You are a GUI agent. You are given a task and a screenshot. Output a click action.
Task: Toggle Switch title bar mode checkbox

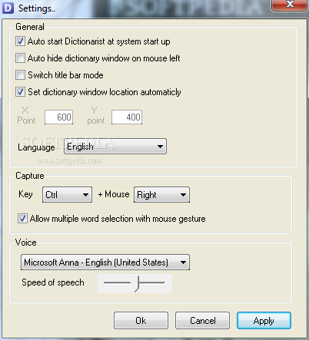(x=20, y=75)
